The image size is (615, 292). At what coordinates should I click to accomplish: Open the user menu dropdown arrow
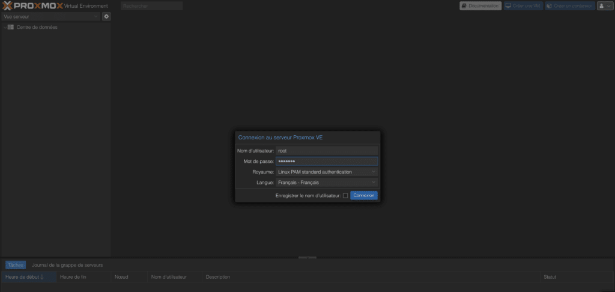click(x=609, y=6)
